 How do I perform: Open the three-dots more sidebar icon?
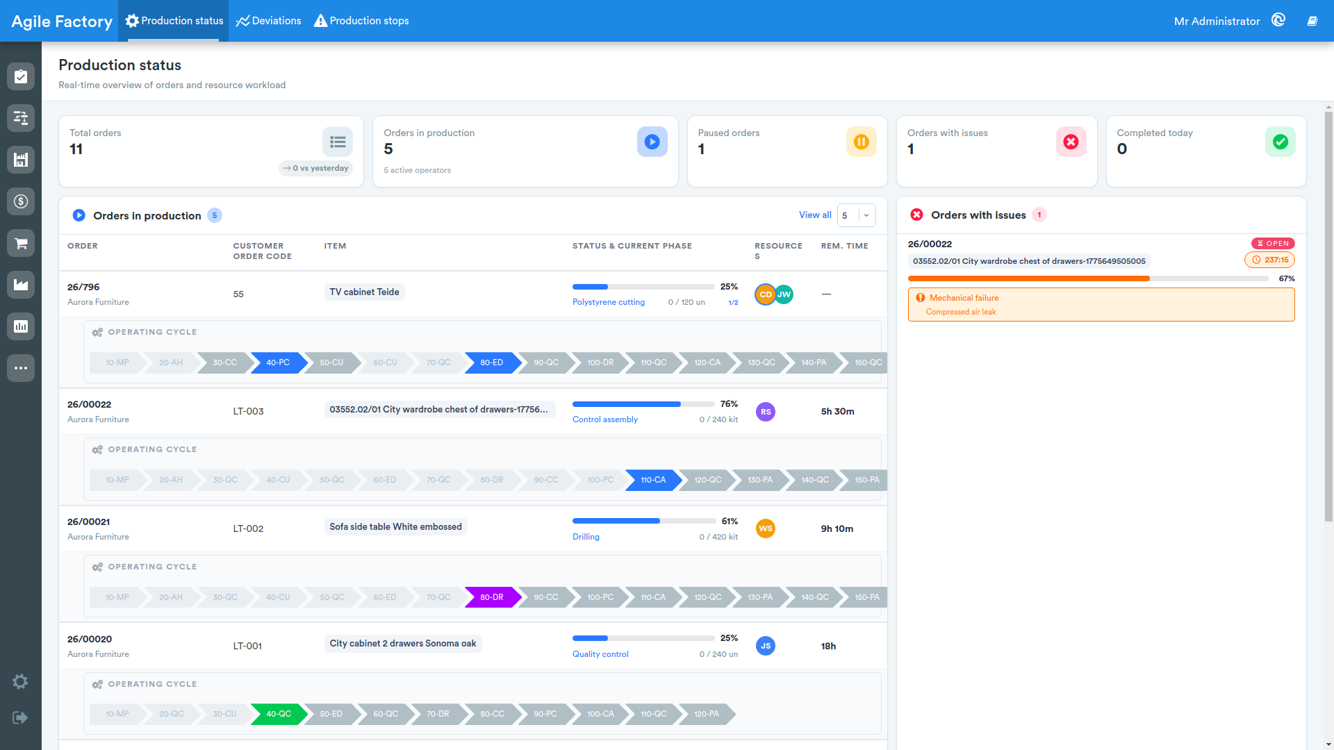click(21, 368)
